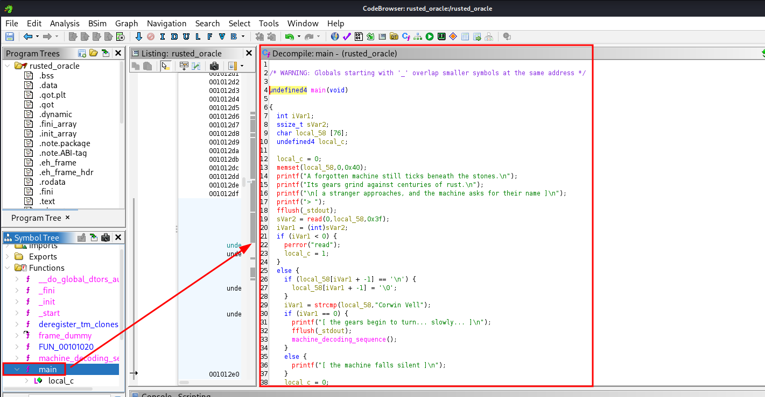Expand the Exports folder in Symbol Tree

coord(7,257)
